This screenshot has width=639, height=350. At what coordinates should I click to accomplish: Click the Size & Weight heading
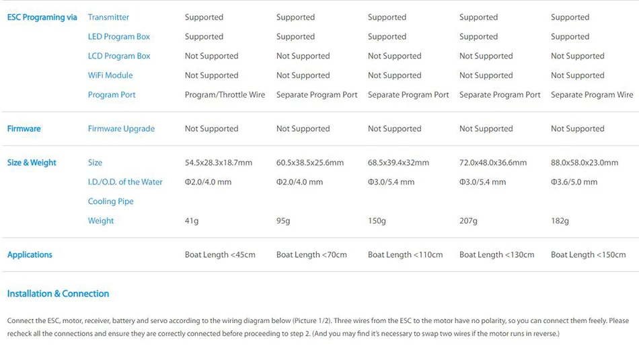(x=32, y=163)
